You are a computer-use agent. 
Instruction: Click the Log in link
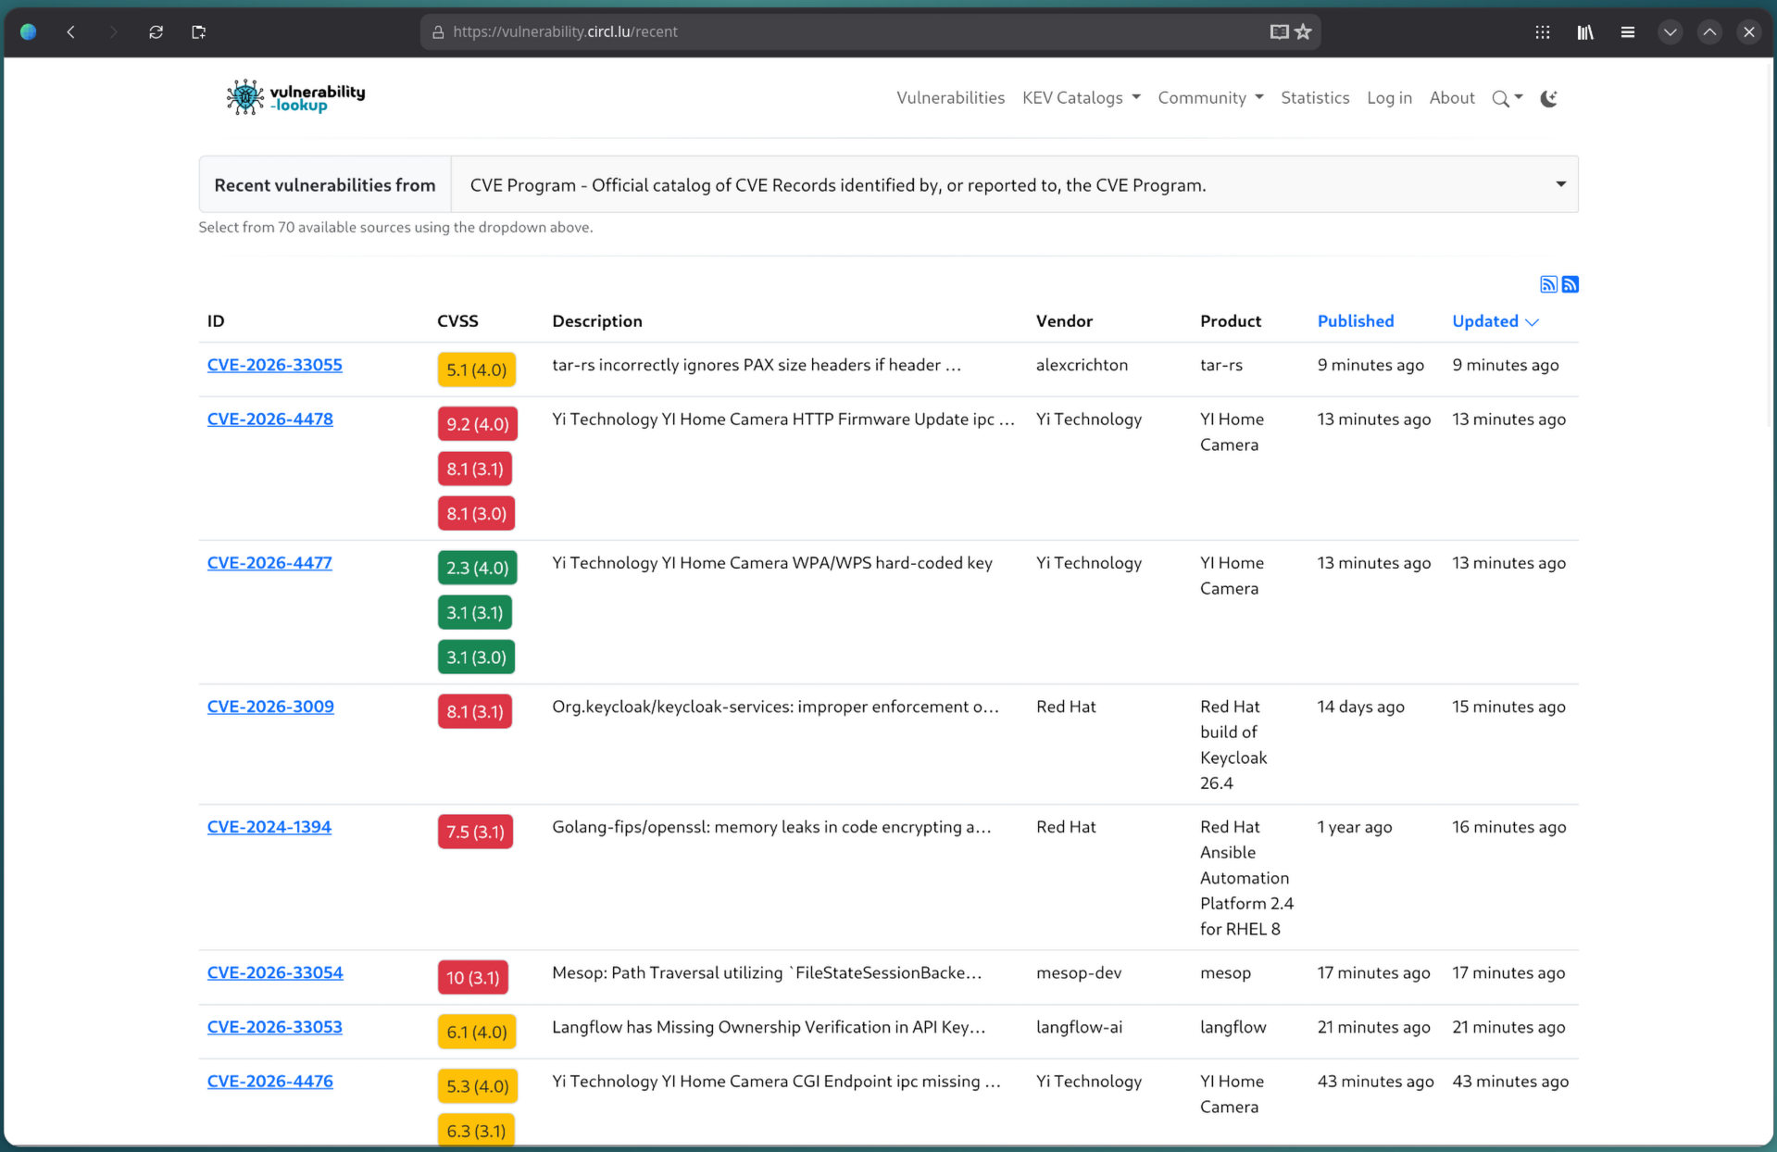point(1389,97)
